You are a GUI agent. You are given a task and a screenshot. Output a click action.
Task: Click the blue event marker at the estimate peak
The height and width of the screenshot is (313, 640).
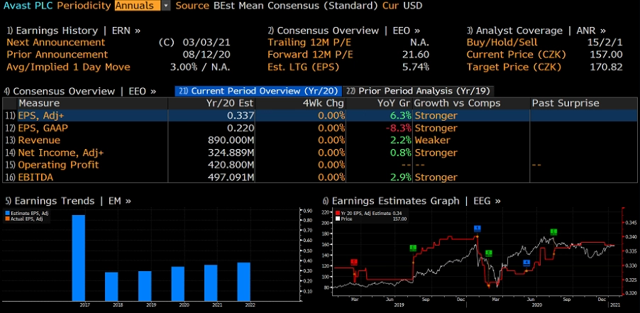[x=478, y=229]
